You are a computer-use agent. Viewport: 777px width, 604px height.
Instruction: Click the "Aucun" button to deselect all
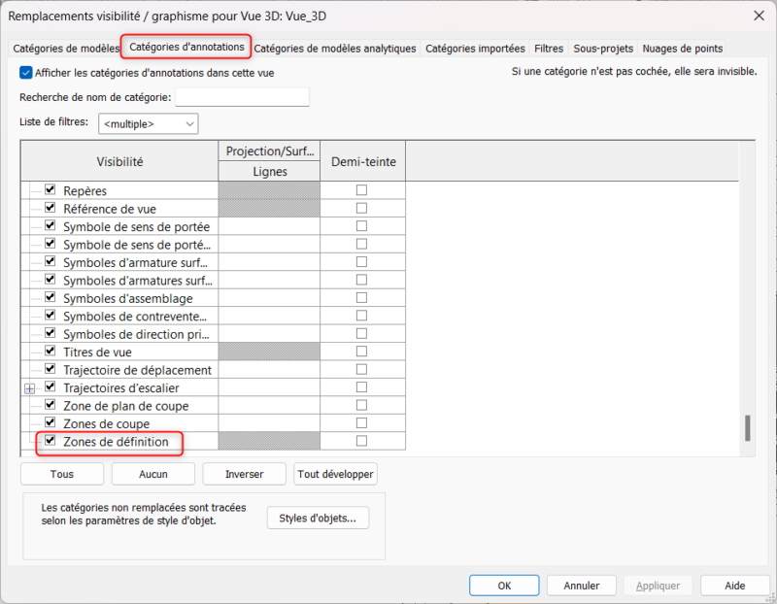152,474
